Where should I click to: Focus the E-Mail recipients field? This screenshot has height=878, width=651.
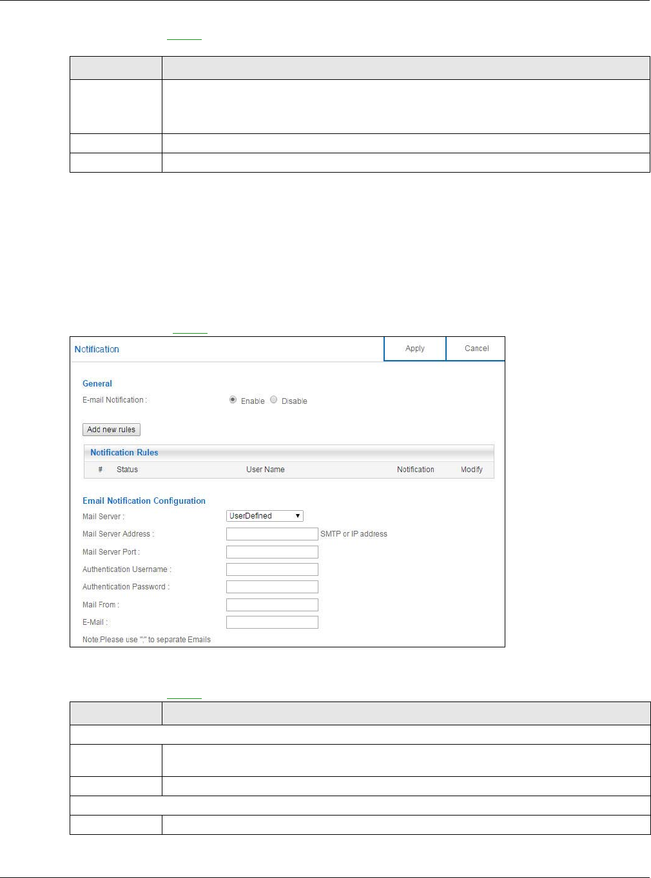(272, 622)
